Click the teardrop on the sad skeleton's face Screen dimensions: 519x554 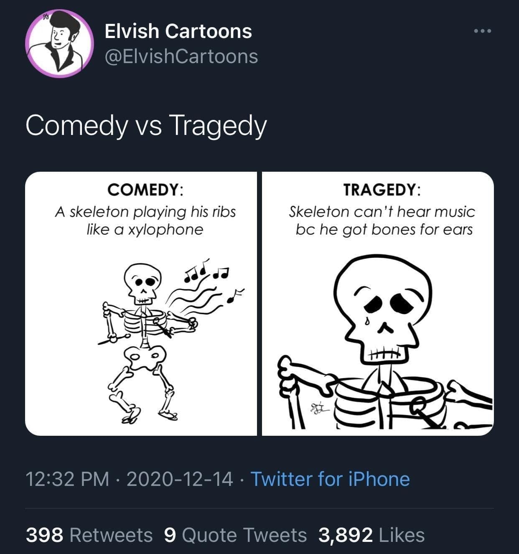(x=366, y=320)
